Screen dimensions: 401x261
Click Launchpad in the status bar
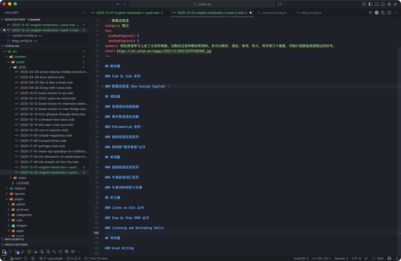53,258
